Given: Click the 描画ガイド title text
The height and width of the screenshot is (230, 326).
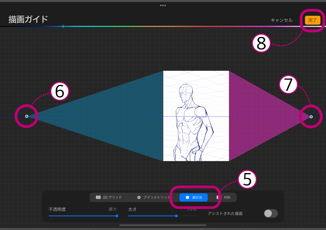Looking at the screenshot, I should (x=28, y=19).
